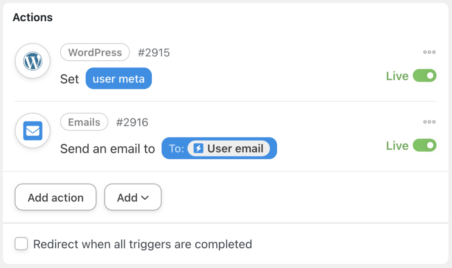The width and height of the screenshot is (452, 268).
Task: Toggle Live switch for Emails action
Action: [425, 145]
